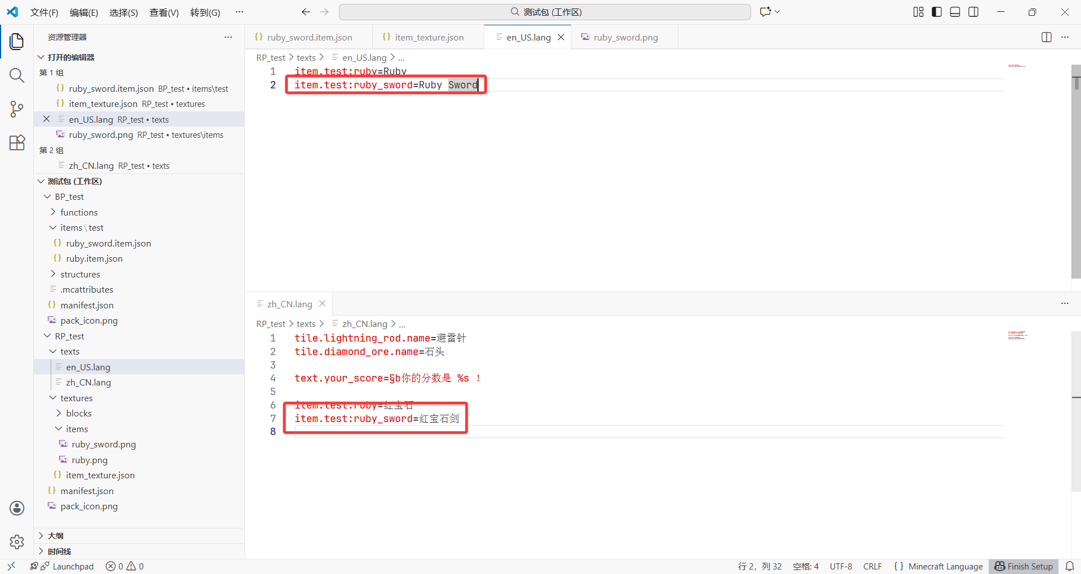The image size is (1081, 574).
Task: Open the notifications bell in status bar
Action: click(1070, 566)
